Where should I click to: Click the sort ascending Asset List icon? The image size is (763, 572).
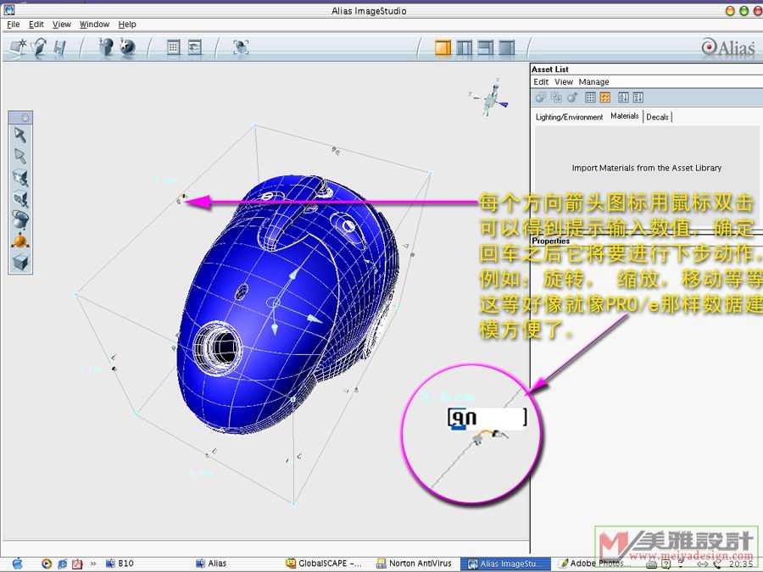(623, 97)
